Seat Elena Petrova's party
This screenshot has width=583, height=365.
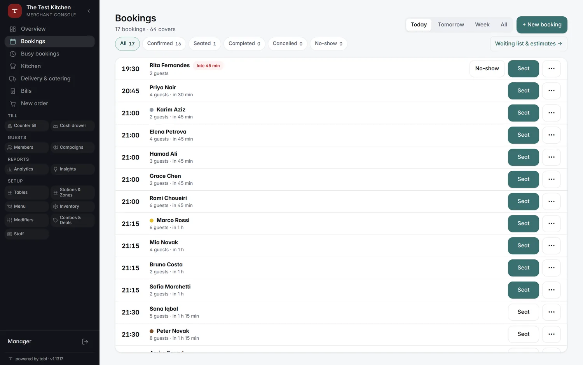pyautogui.click(x=524, y=135)
